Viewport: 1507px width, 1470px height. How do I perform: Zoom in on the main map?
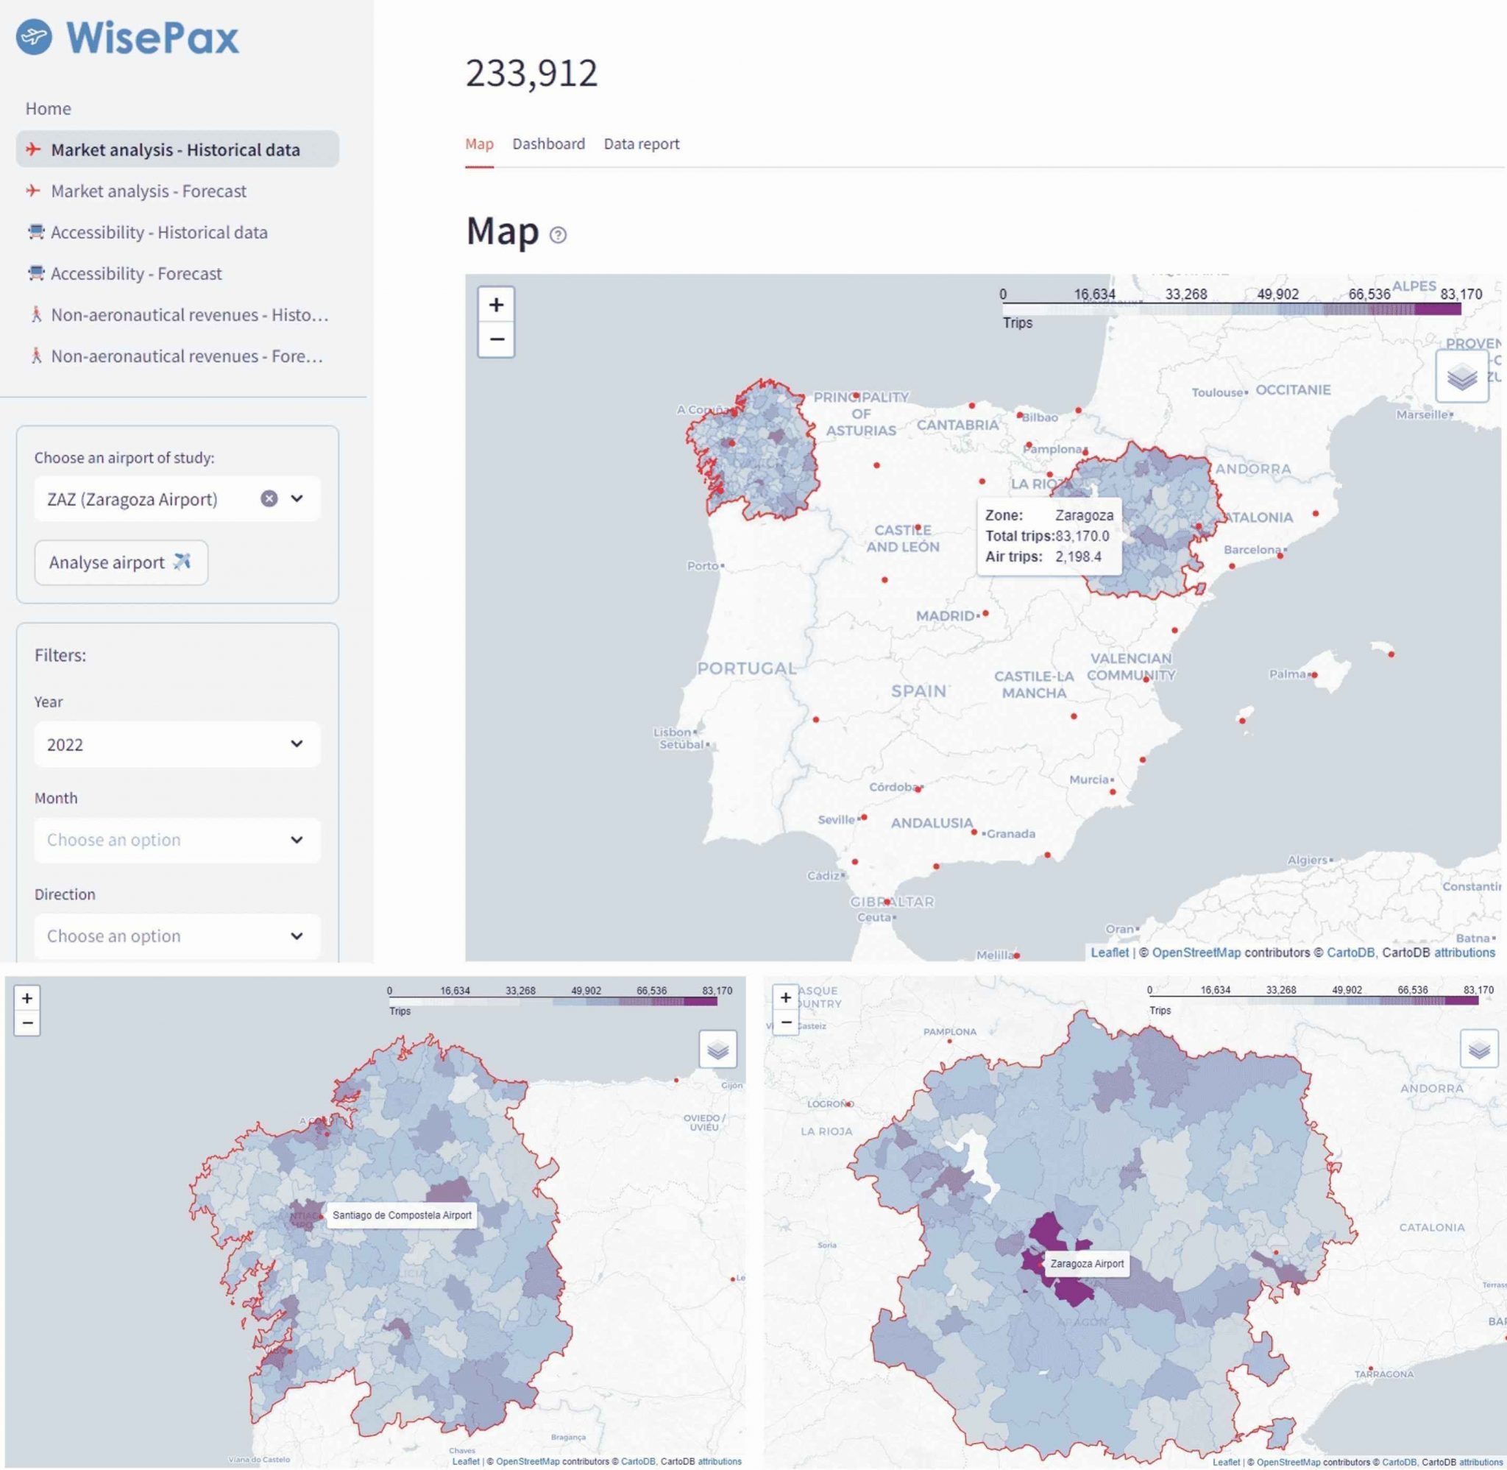pos(496,305)
